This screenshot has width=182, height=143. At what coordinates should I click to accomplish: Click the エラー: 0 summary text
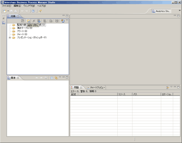pyautogui.click(x=75, y=91)
